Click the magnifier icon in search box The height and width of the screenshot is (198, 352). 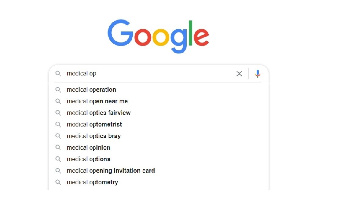click(x=58, y=74)
